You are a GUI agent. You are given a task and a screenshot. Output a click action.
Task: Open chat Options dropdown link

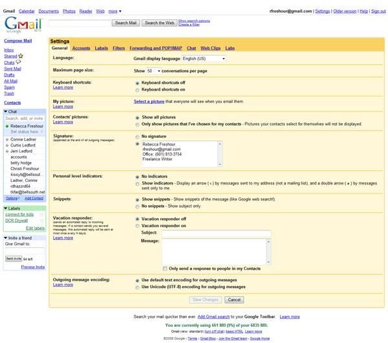click(12, 198)
